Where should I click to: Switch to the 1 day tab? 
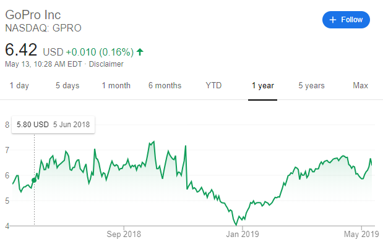click(x=19, y=86)
